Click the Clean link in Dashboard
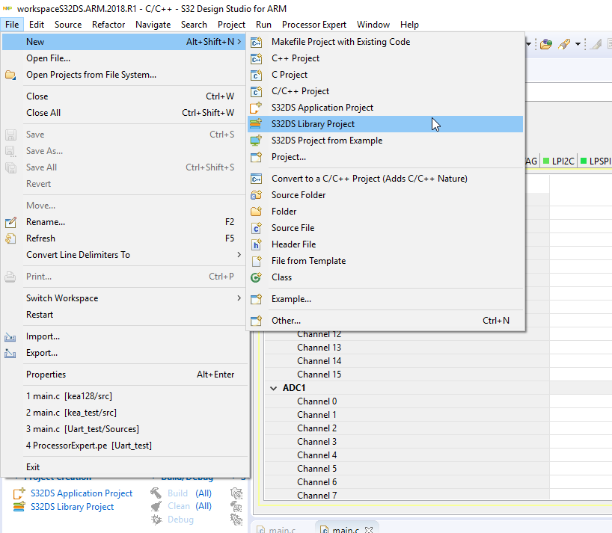 pyautogui.click(x=179, y=506)
